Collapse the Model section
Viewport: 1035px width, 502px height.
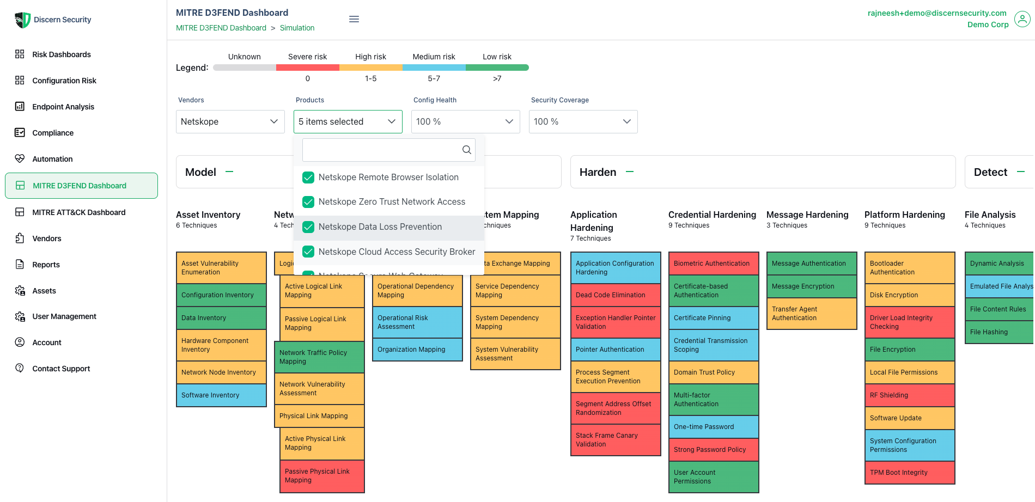point(229,172)
